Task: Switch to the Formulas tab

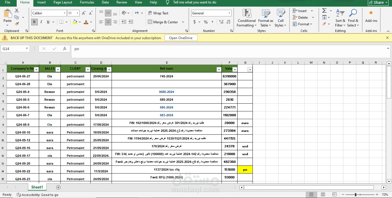Action: [x=87, y=2]
